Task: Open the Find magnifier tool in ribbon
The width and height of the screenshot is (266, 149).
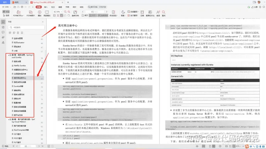Action: point(164,13)
